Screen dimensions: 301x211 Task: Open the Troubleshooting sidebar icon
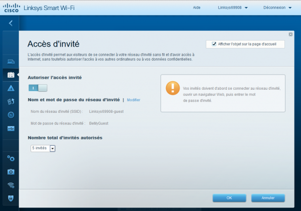(x=11, y=171)
